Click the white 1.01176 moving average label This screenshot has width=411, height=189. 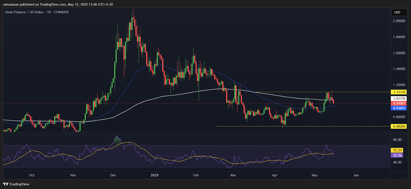pyautogui.click(x=399, y=99)
